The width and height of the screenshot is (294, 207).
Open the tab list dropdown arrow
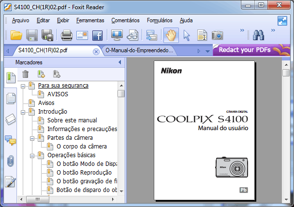(x=207, y=51)
